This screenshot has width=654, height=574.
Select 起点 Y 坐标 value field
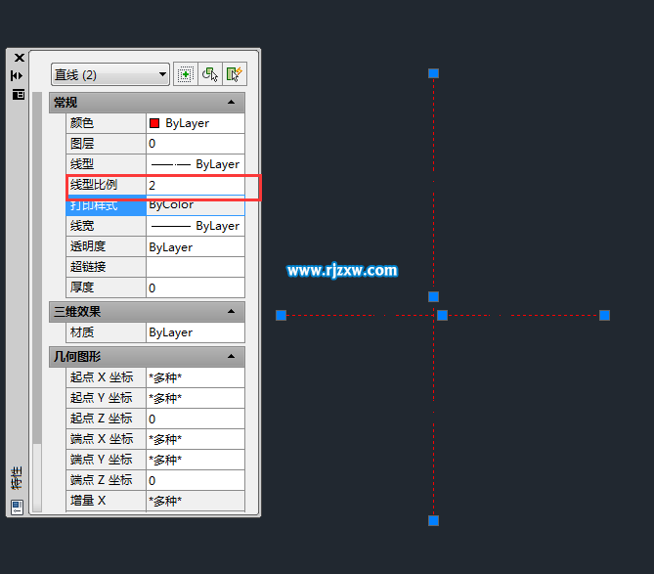[x=196, y=398]
